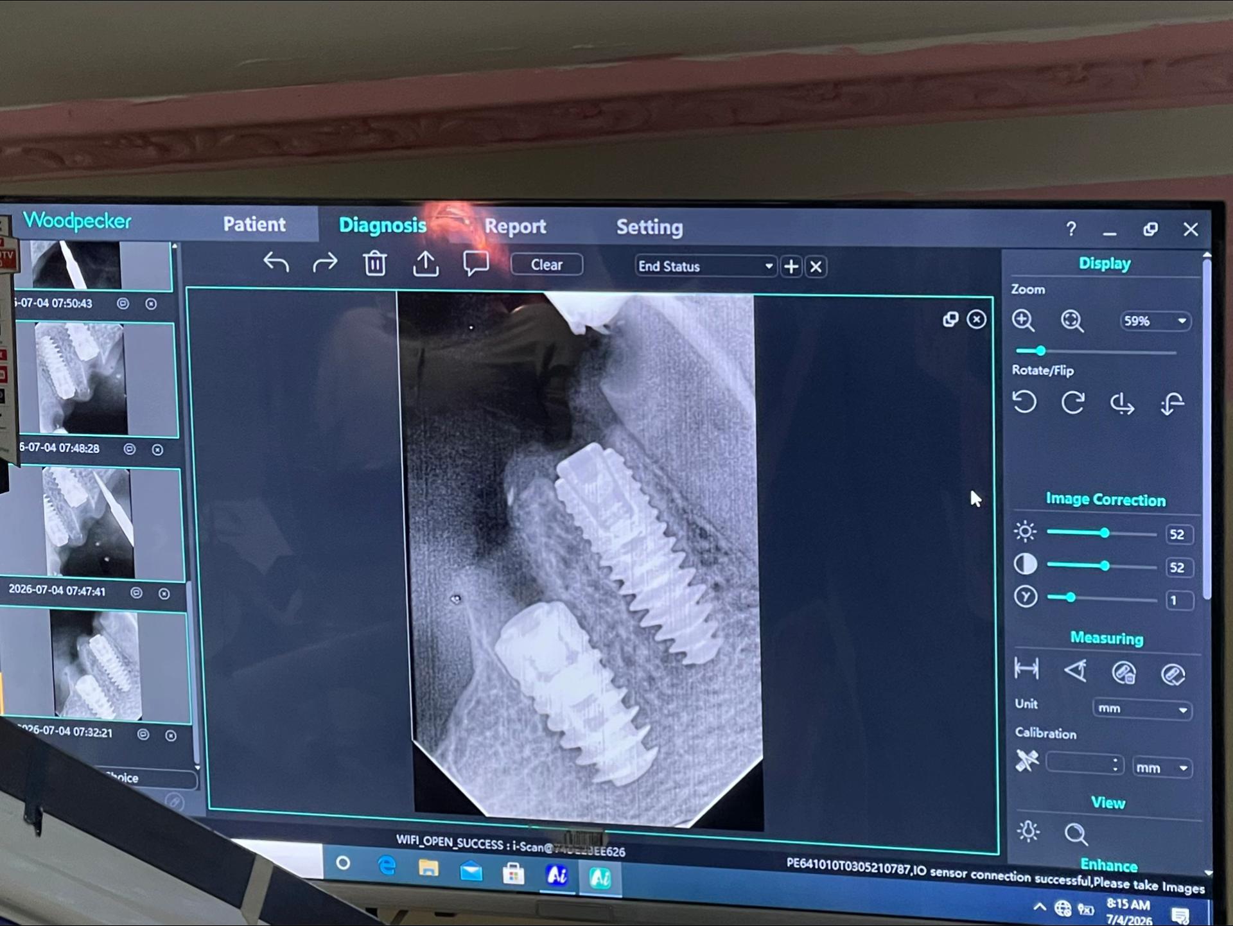Open the Report tab

[515, 226]
